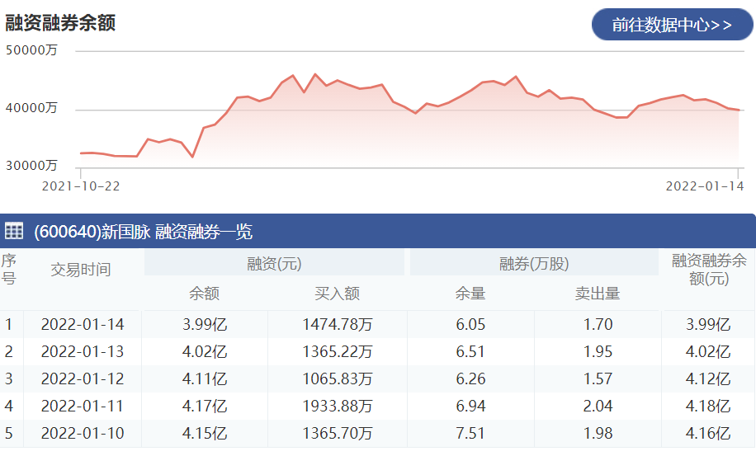
Task: Click the 4.16亿 total balance cell
Action: [x=708, y=434]
